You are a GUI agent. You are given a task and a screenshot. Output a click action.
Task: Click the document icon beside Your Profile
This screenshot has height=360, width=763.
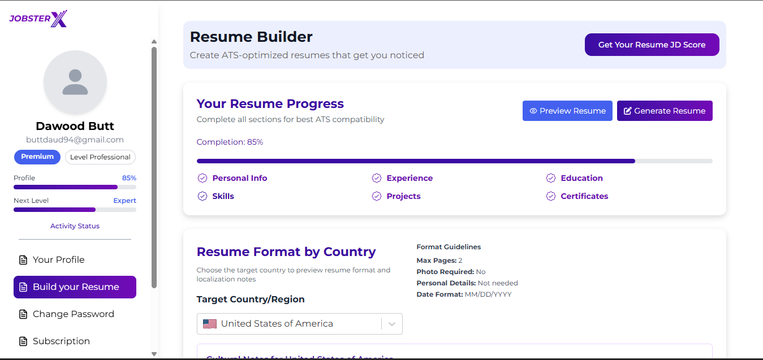click(23, 260)
